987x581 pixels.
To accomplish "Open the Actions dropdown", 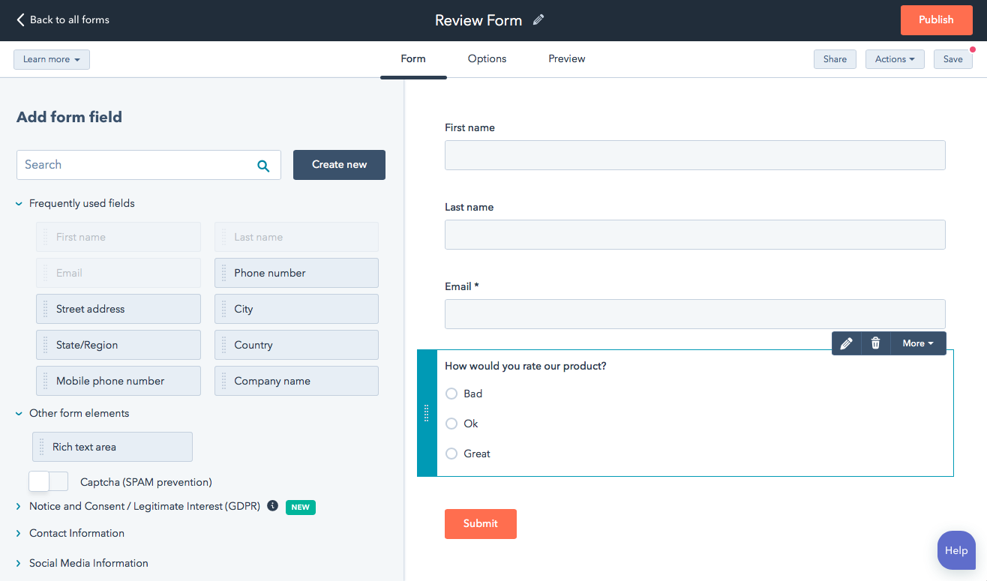I will 895,58.
